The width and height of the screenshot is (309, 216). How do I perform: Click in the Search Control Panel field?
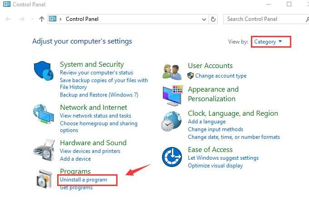[263, 19]
